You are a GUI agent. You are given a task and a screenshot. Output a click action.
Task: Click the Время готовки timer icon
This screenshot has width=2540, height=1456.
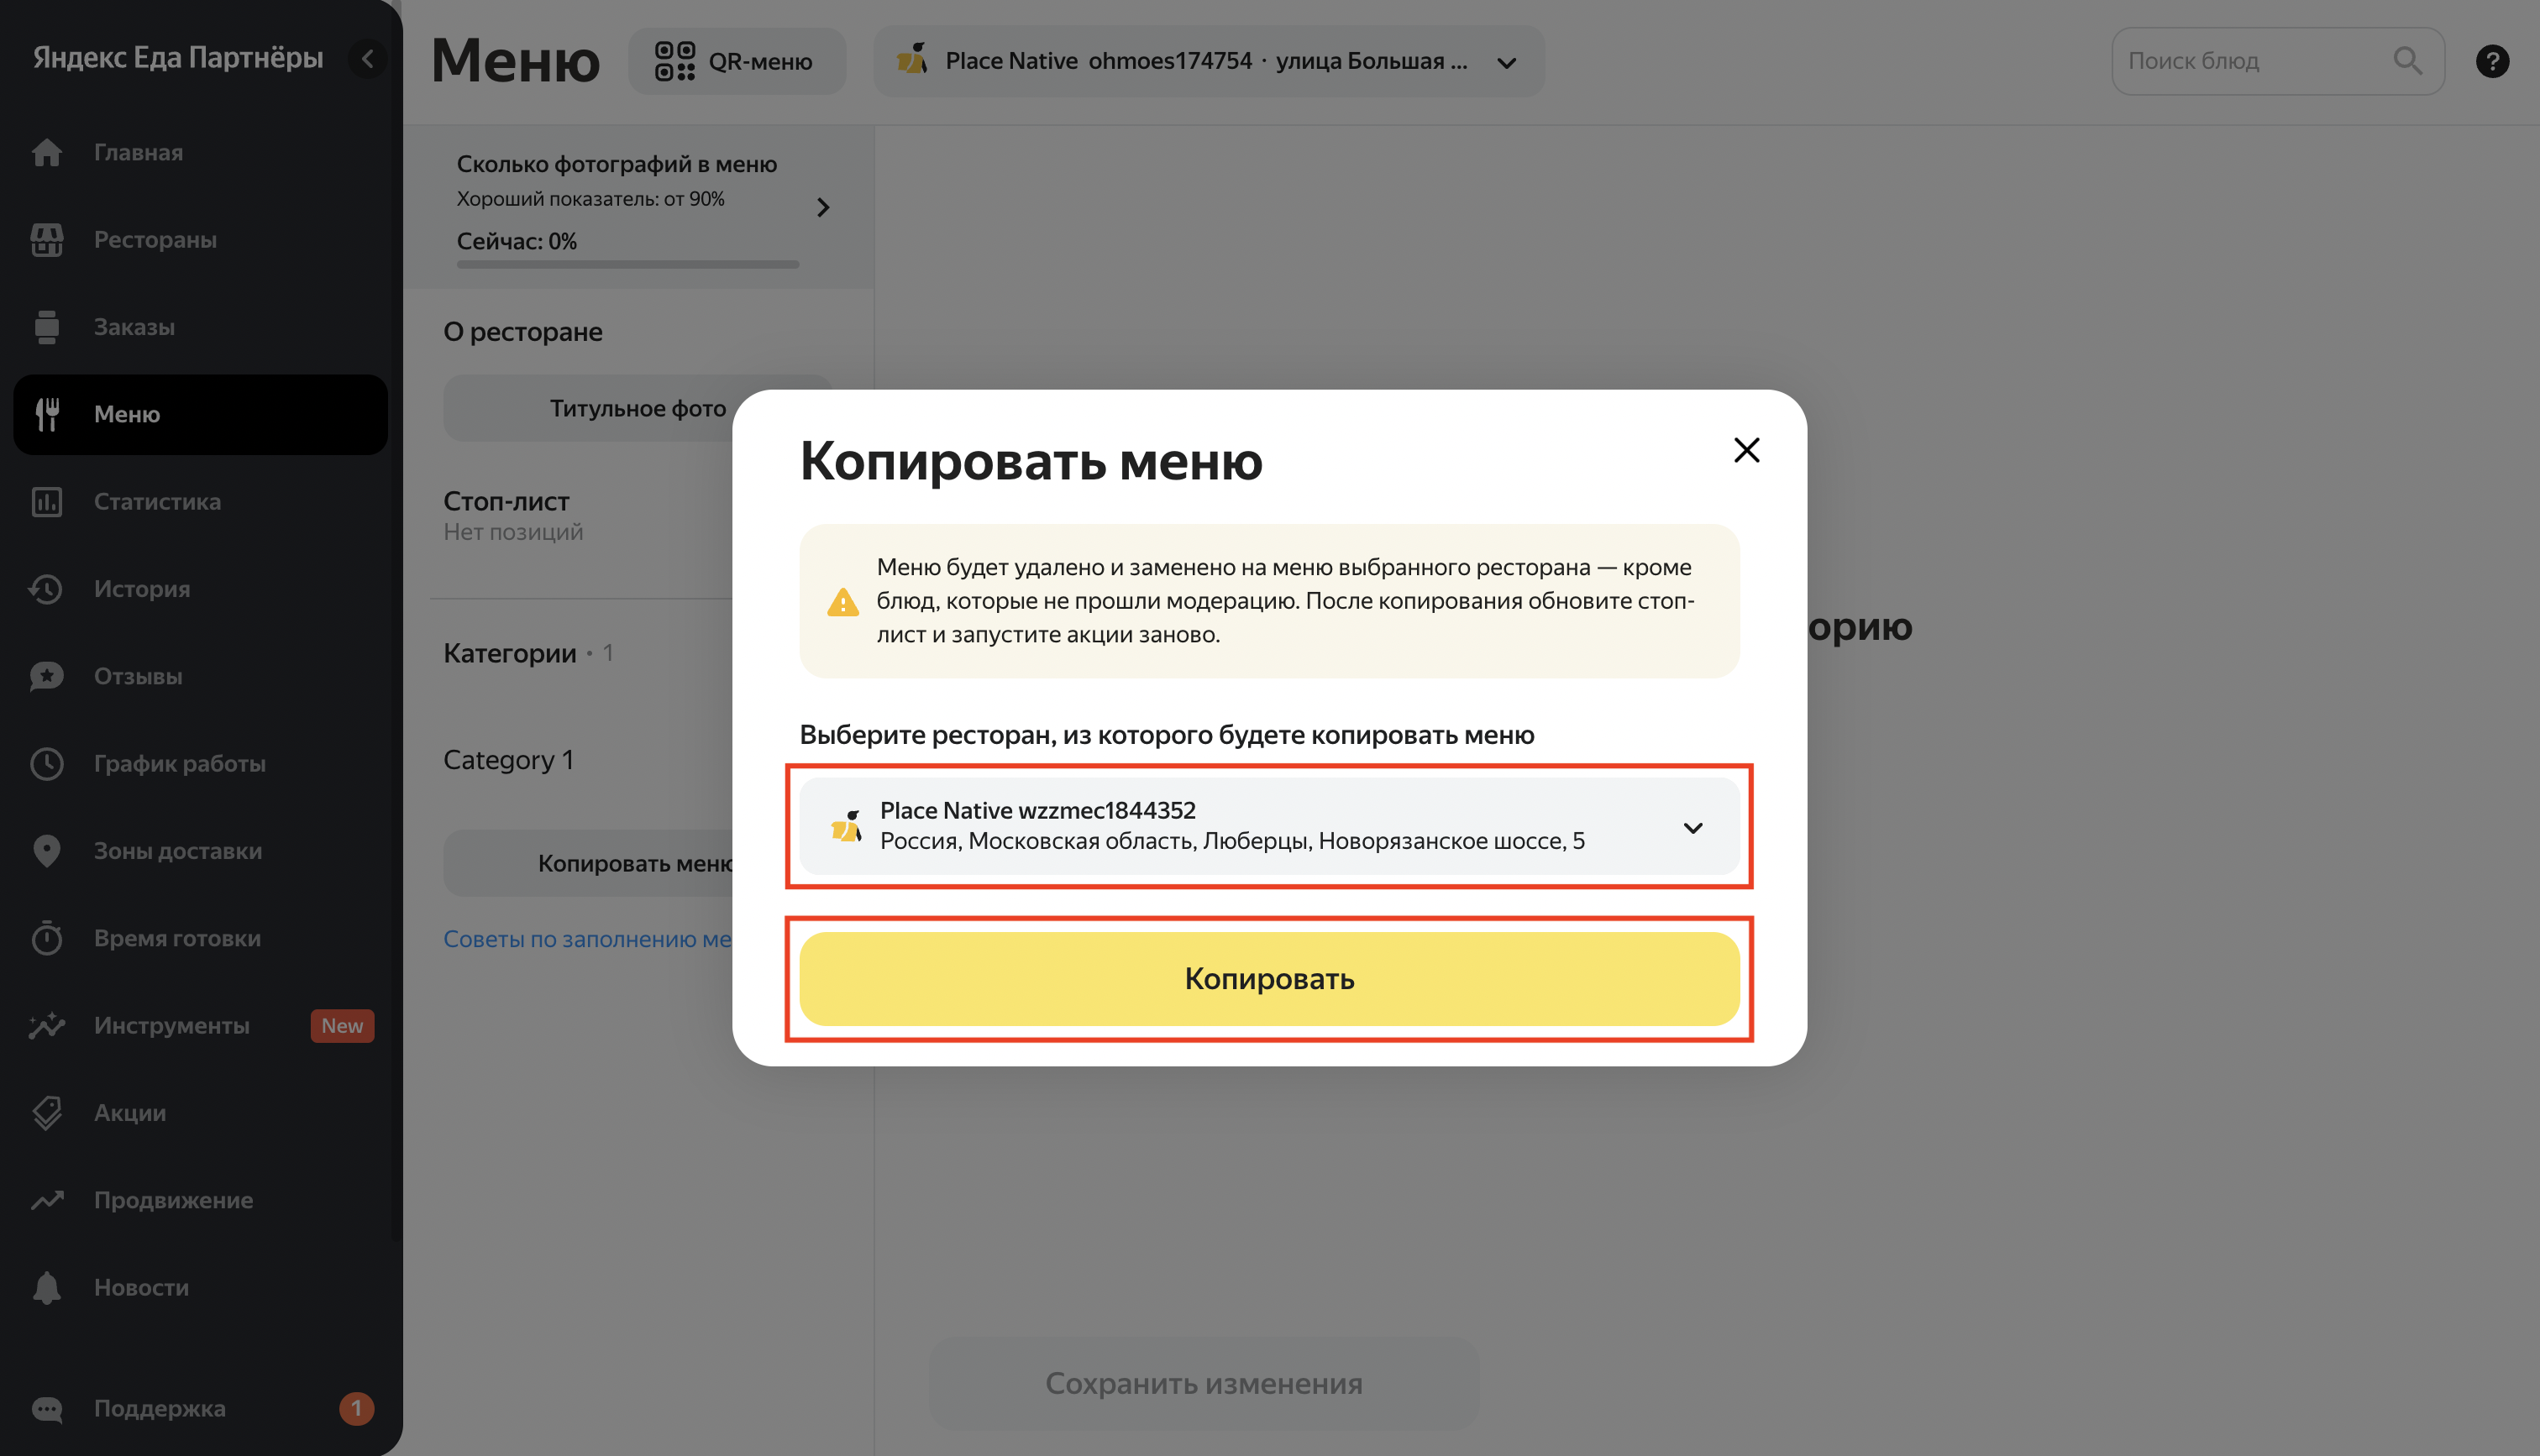(47, 938)
